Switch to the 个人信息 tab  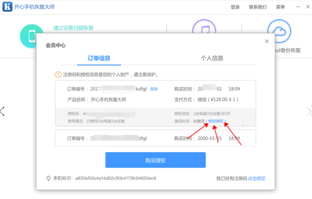point(212,58)
